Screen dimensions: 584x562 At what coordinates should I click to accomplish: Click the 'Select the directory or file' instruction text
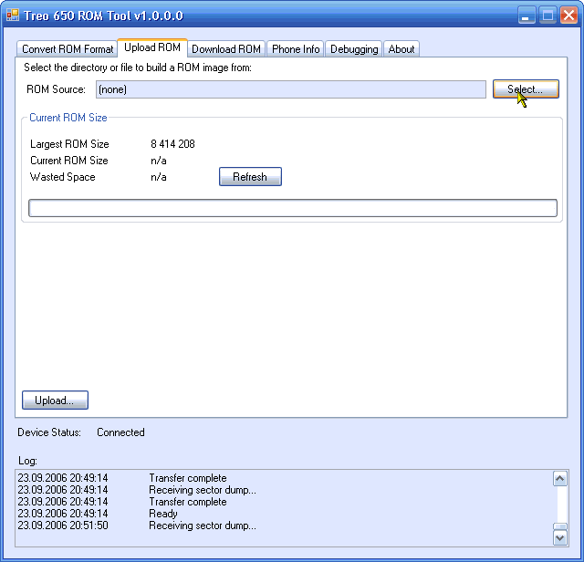138,68
